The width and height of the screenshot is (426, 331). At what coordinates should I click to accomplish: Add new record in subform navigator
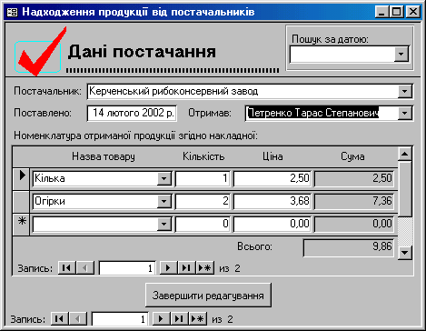(x=205, y=268)
